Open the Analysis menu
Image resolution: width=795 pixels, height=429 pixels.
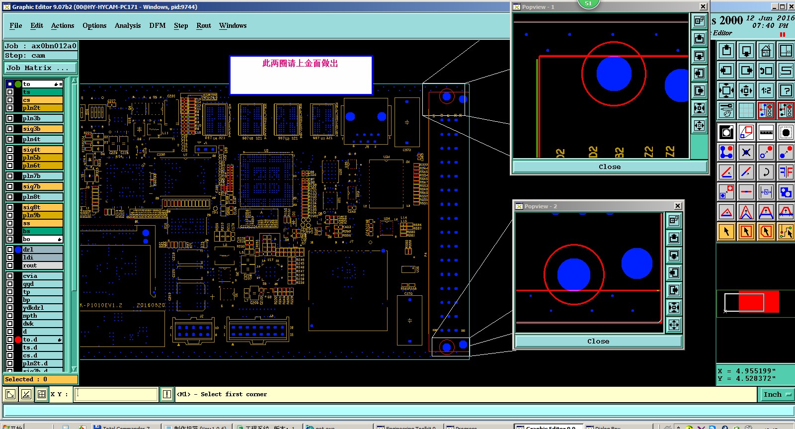(128, 25)
